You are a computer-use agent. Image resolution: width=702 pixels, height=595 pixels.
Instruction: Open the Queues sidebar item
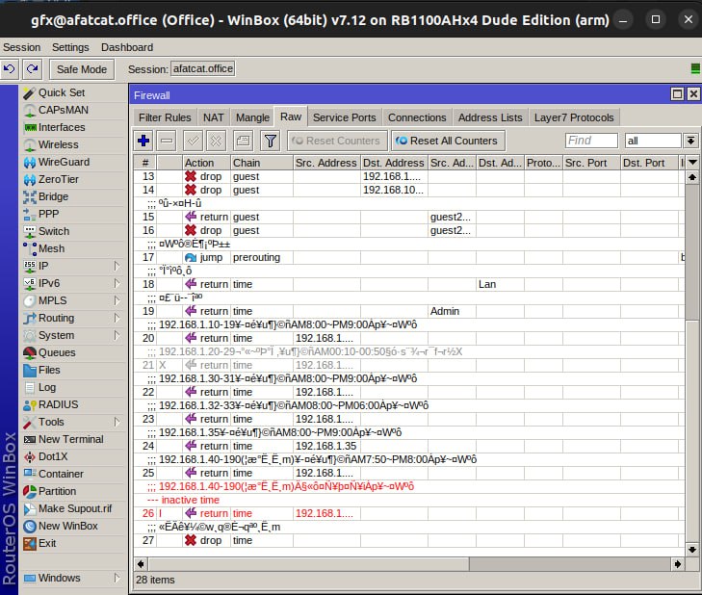tap(57, 352)
